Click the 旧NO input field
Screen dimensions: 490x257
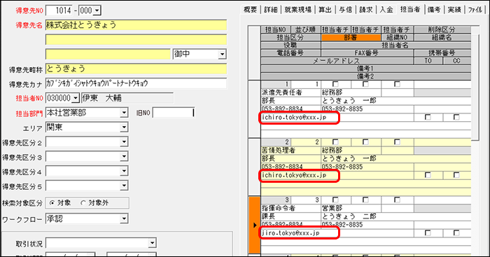click(173, 113)
